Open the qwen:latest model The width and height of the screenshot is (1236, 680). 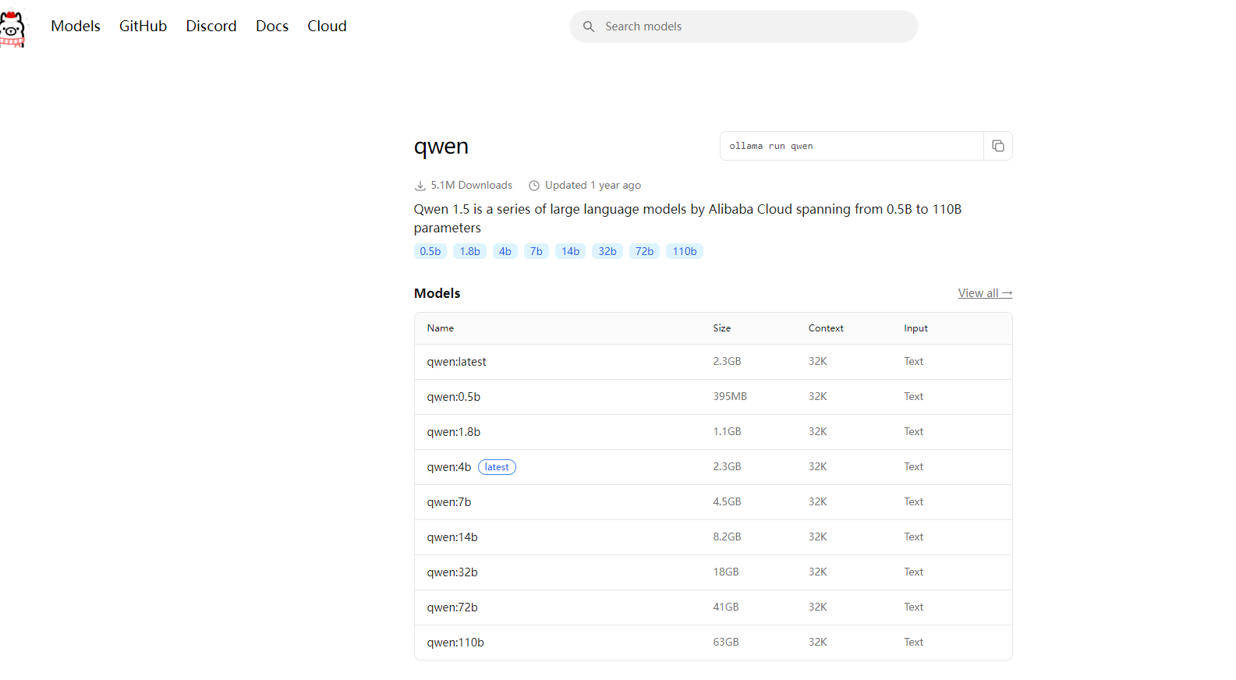456,362
